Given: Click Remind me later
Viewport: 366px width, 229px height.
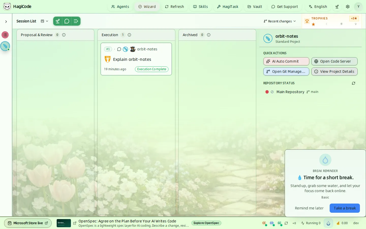Looking at the screenshot, I should pyautogui.click(x=309, y=208).
